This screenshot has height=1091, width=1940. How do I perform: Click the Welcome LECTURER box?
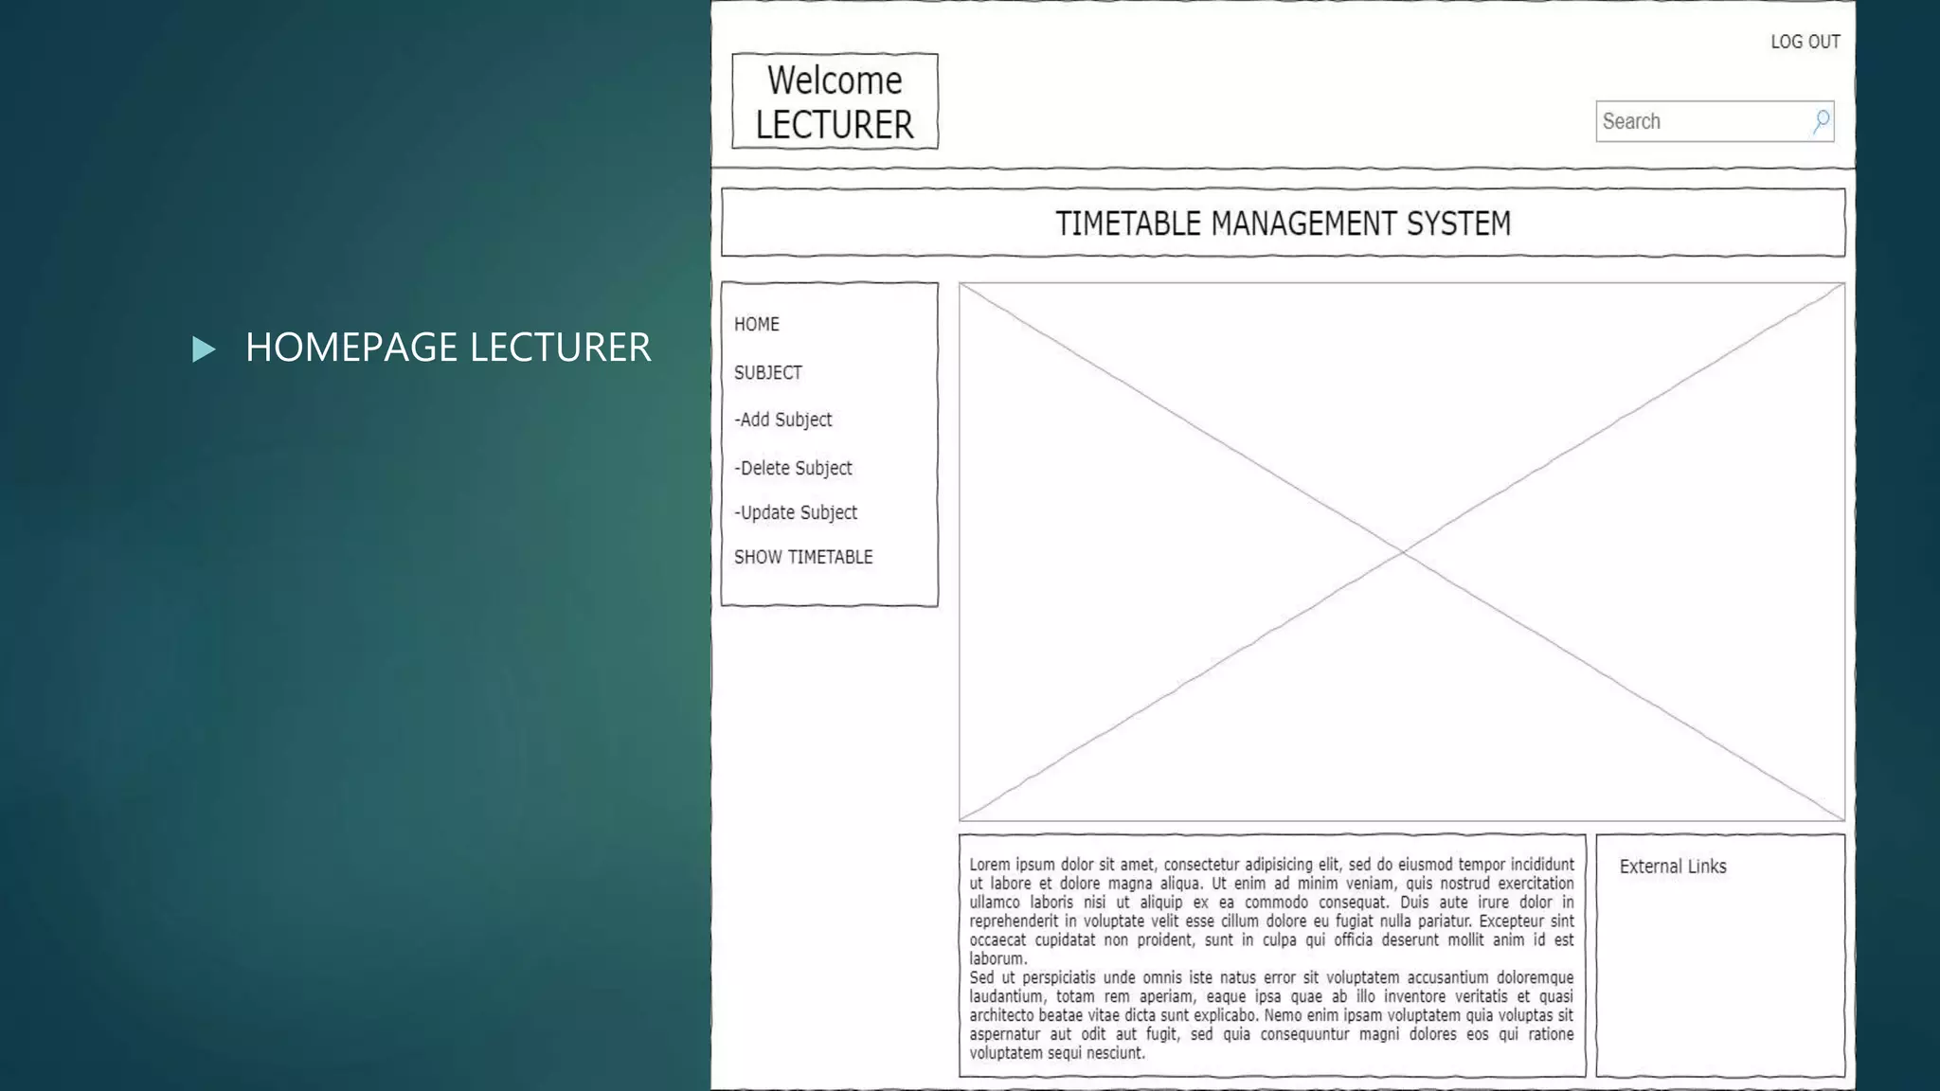click(x=835, y=101)
